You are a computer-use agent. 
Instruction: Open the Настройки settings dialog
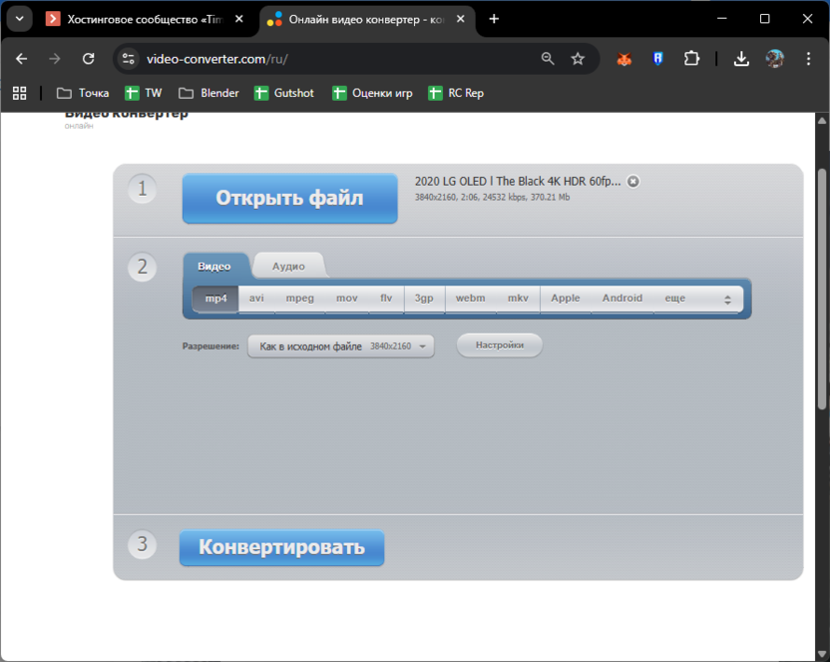point(499,344)
